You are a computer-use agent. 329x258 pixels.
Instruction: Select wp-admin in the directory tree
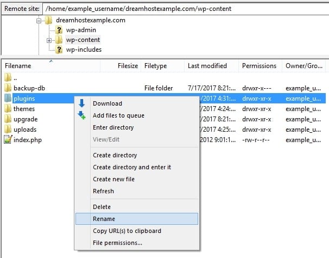click(81, 30)
